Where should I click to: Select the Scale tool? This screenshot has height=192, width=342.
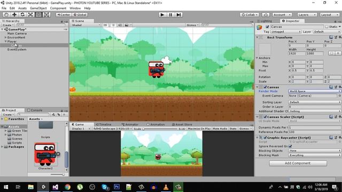pos(30,14)
